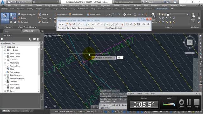Image resolution: width=203 pixels, height=114 pixels.
Task: Open the Points dropdown in ribbon
Action: tap(23, 18)
